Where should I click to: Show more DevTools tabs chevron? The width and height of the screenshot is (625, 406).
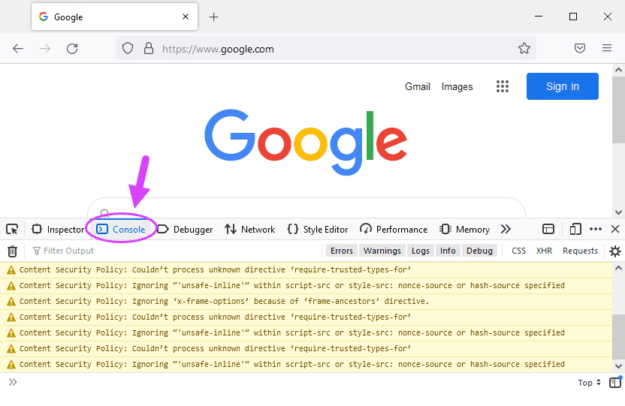click(x=506, y=230)
